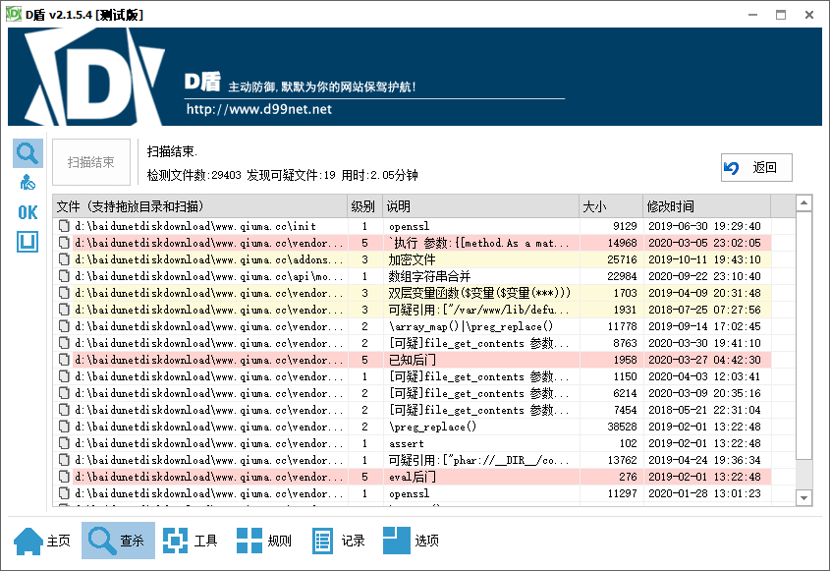
Task: Click file icon of the 11297 openssl row
Action: [64, 493]
